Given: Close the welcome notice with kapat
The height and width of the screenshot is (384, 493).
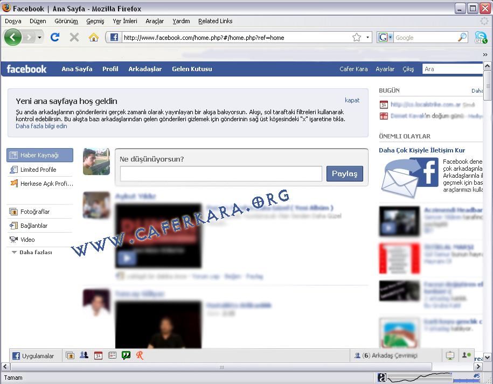Looking at the screenshot, I should click(352, 100).
